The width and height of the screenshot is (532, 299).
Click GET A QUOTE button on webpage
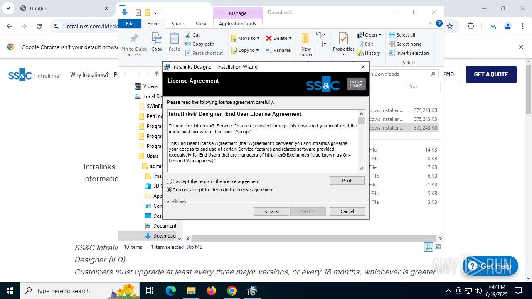click(x=491, y=74)
